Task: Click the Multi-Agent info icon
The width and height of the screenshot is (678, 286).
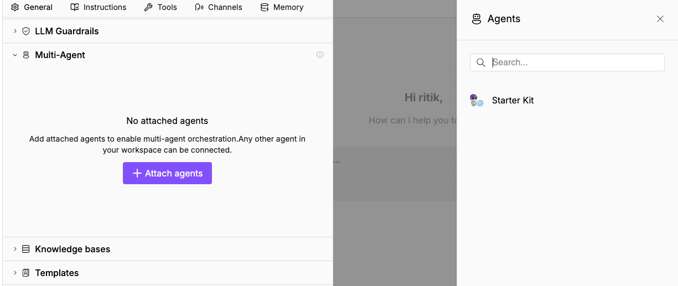Action: pyautogui.click(x=320, y=55)
